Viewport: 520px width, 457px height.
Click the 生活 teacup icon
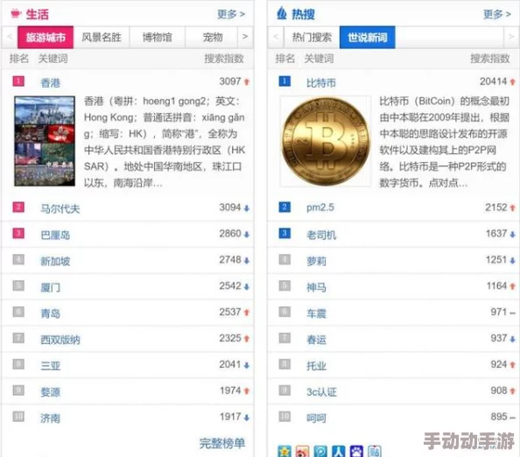[x=16, y=14]
